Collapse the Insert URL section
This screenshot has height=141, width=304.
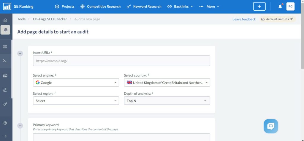tap(20, 54)
